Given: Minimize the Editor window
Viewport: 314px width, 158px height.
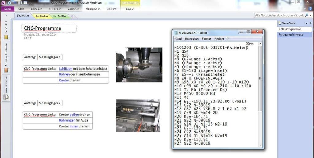Looking at the screenshot, I should 242,32.
